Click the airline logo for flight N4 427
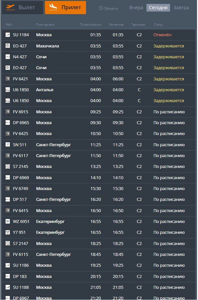Image resolution: width=198 pixels, height=300 pixels. point(8,57)
